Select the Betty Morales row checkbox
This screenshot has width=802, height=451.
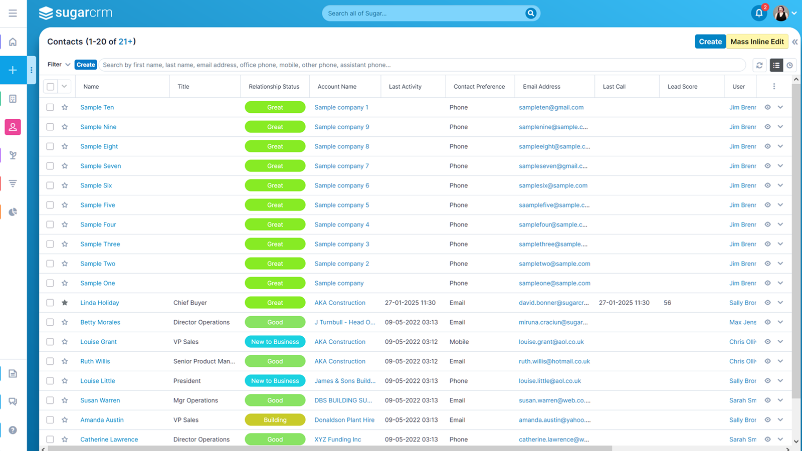[50, 322]
